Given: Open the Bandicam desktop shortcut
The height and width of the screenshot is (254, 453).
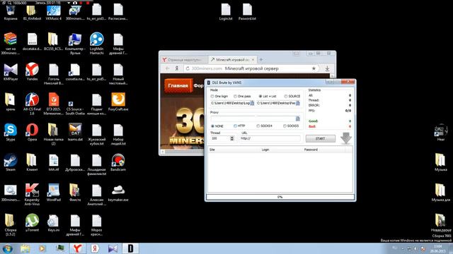Looking at the screenshot, I should tap(118, 162).
